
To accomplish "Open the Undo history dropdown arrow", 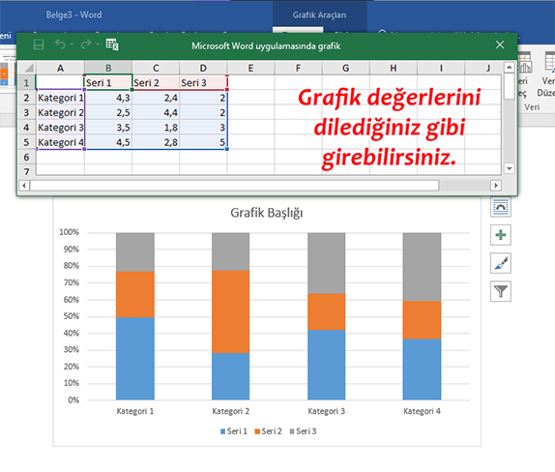I will pyautogui.click(x=72, y=44).
